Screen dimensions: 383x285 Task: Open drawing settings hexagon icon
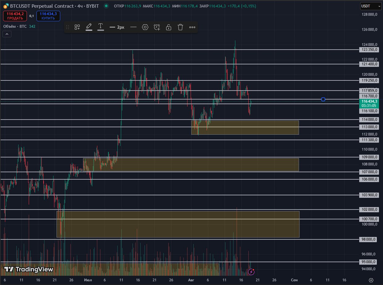(x=145, y=27)
